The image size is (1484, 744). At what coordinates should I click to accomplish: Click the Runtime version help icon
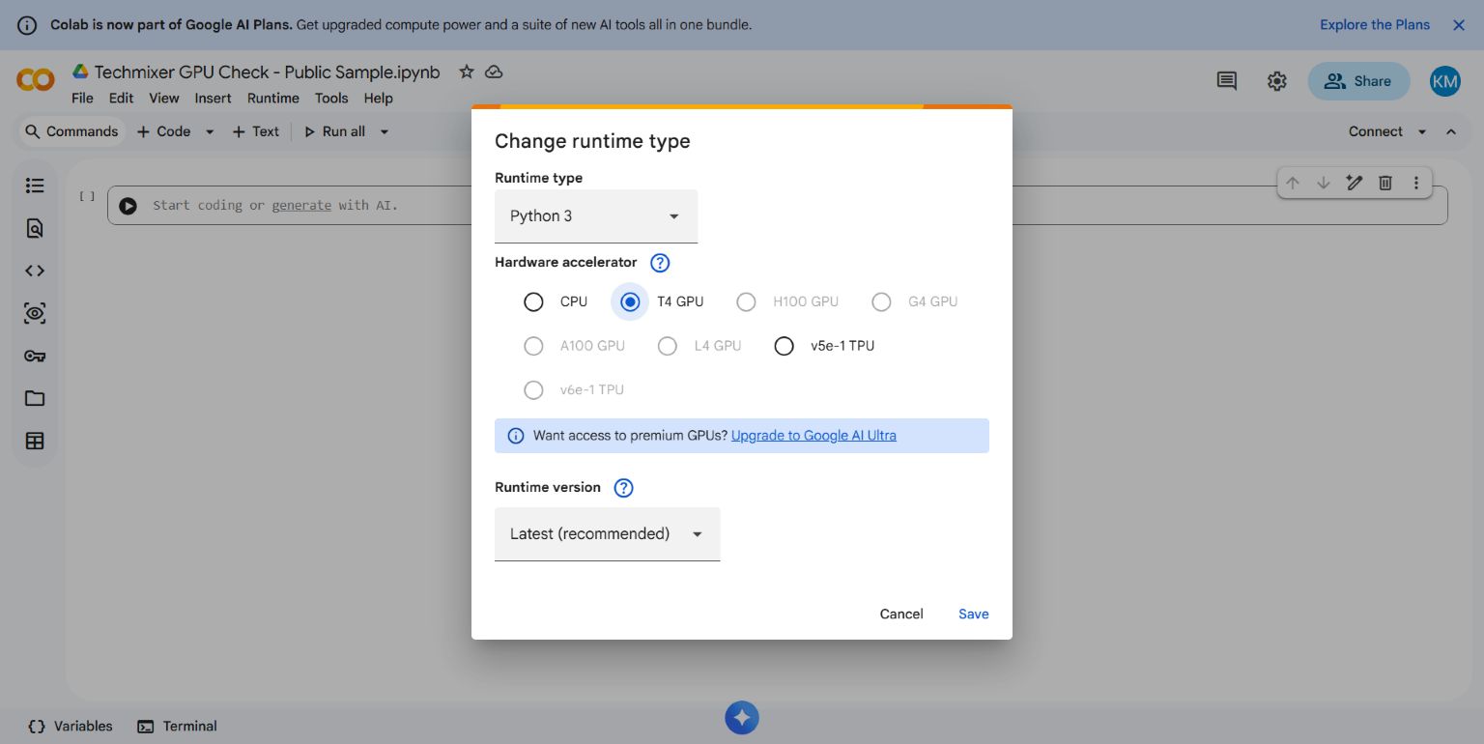click(624, 488)
